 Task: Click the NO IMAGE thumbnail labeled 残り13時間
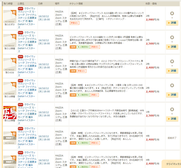pos(10,41)
